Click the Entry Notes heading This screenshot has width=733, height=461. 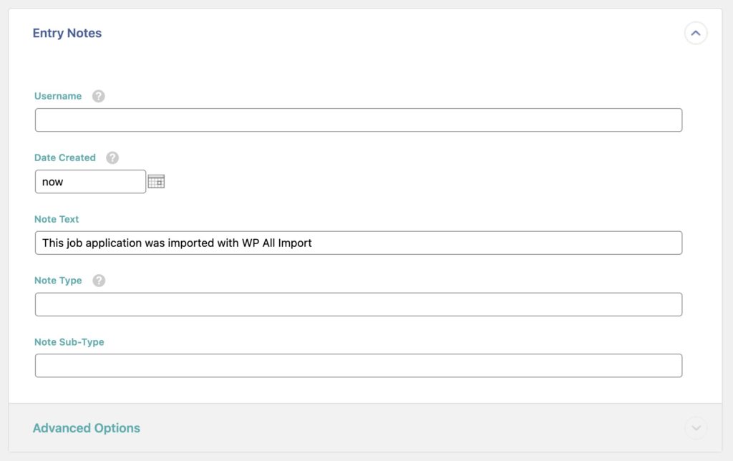67,33
